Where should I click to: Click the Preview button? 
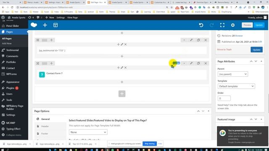click(247, 25)
